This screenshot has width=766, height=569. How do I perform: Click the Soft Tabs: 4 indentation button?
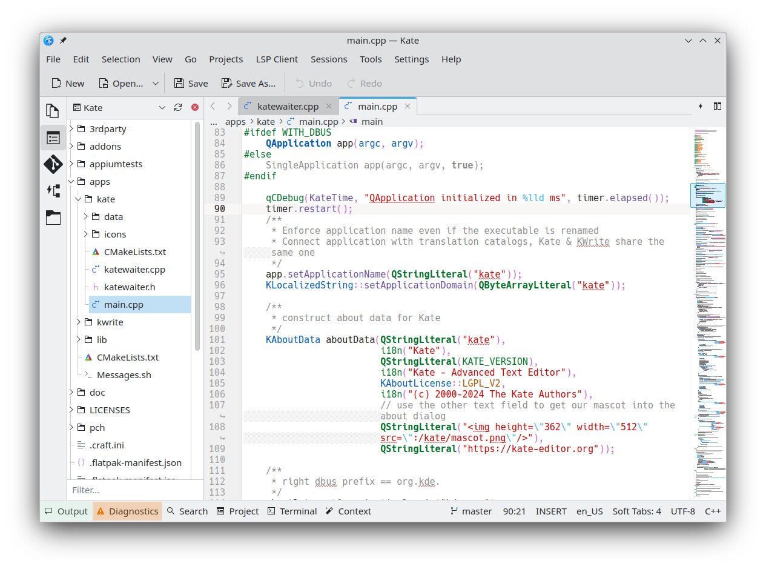click(x=636, y=511)
